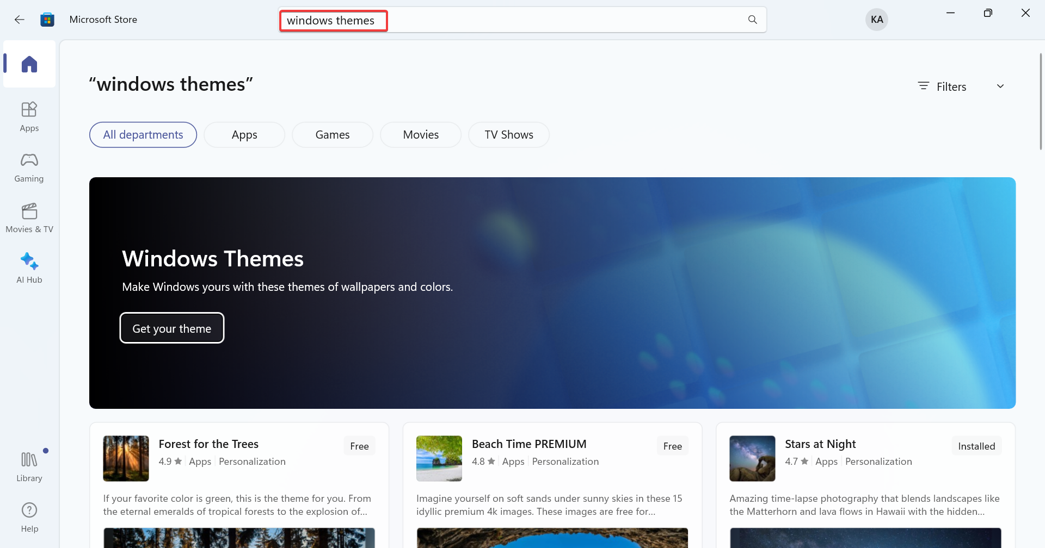Restore down the Microsoft Store window
The image size is (1045, 548).
tap(988, 13)
